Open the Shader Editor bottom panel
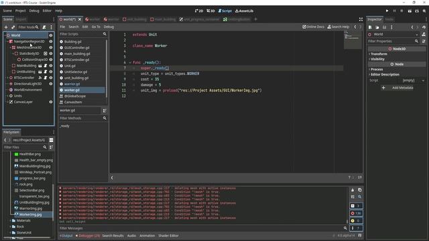The height and width of the screenshot is (241, 429). click(168, 236)
